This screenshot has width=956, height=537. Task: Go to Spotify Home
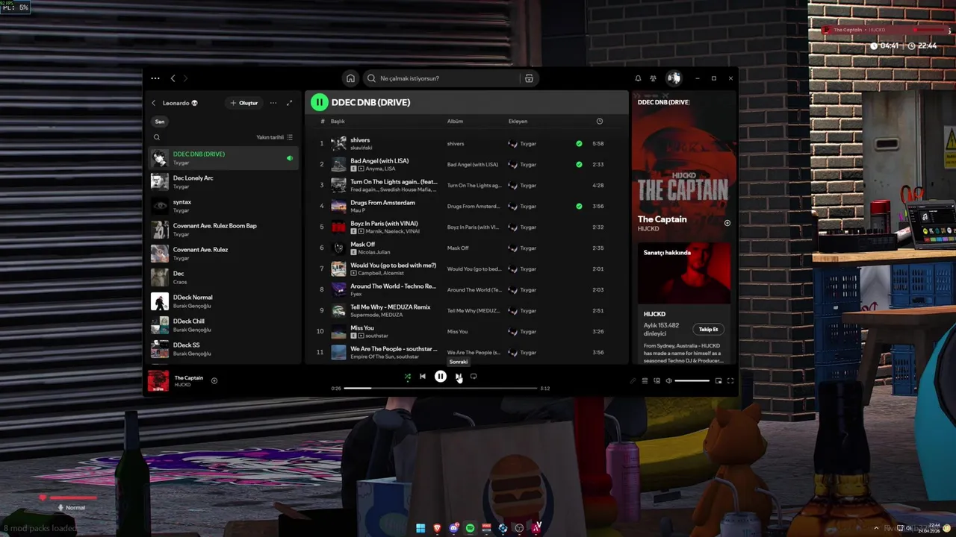(x=350, y=78)
